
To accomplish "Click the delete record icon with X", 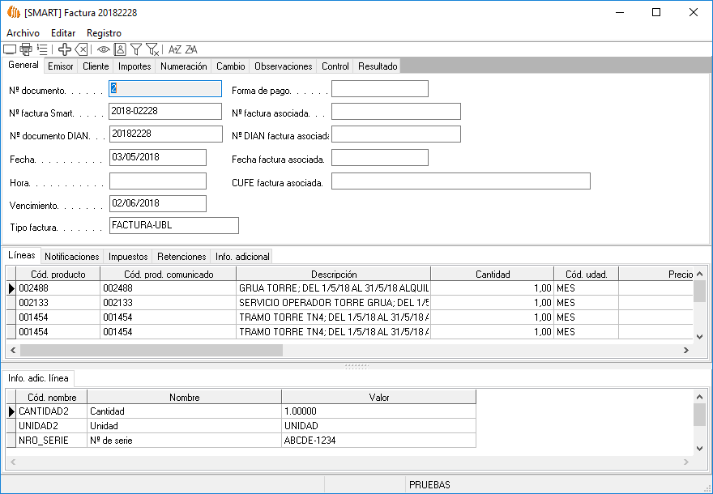I will 81,49.
